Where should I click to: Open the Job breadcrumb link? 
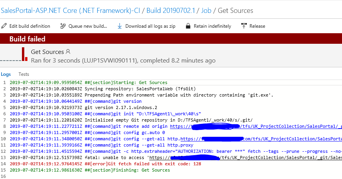click(x=206, y=11)
